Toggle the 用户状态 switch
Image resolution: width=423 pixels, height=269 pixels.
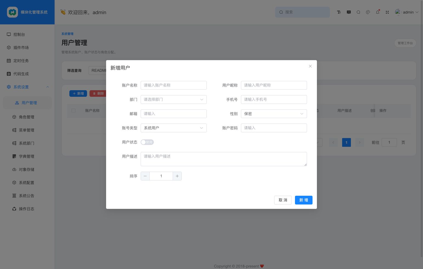[147, 142]
